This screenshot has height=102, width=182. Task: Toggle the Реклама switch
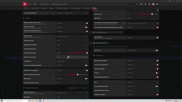pyautogui.click(x=157, y=73)
